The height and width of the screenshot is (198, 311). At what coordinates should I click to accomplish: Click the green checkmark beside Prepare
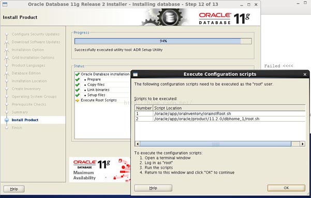pos(77,79)
